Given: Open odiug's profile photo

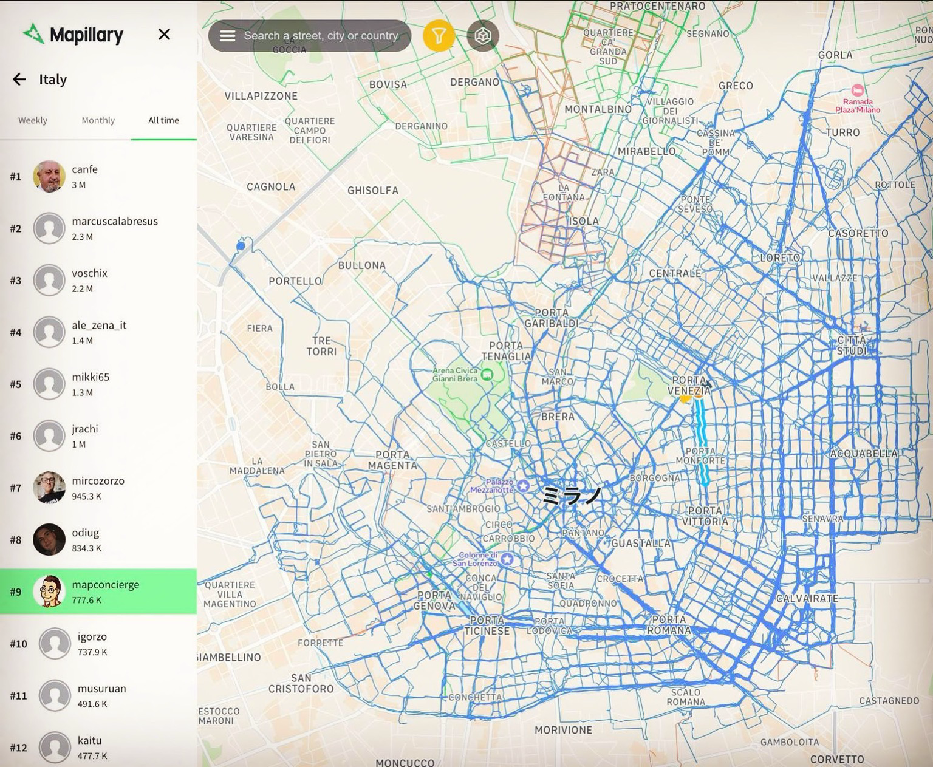Looking at the screenshot, I should (x=49, y=540).
